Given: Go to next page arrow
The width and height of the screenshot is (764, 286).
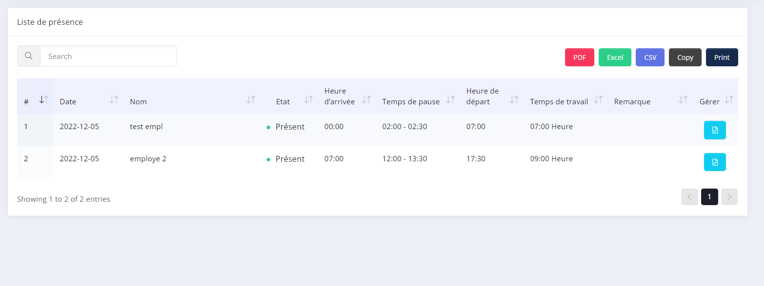Looking at the screenshot, I should tap(729, 197).
